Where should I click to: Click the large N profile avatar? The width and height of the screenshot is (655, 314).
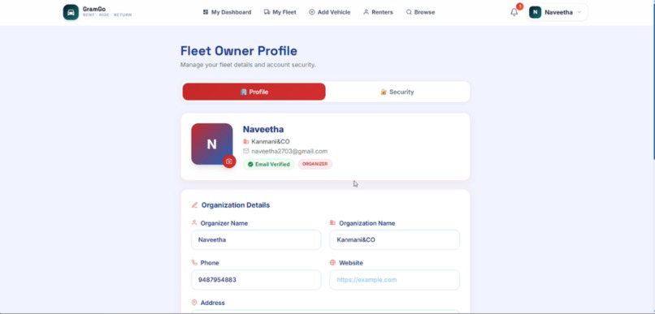point(212,144)
